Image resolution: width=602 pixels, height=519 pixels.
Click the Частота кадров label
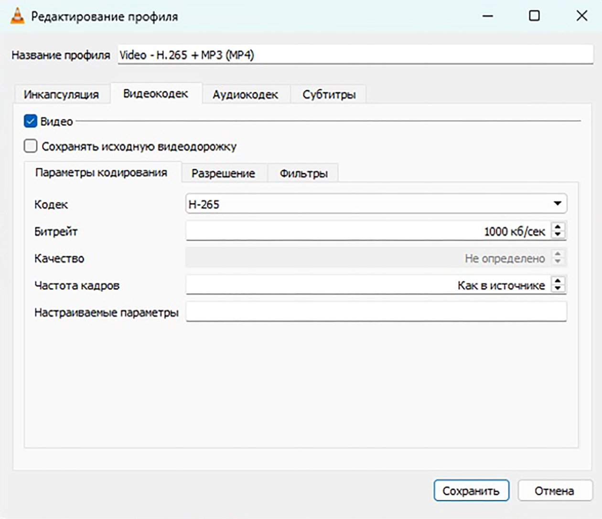click(x=77, y=286)
